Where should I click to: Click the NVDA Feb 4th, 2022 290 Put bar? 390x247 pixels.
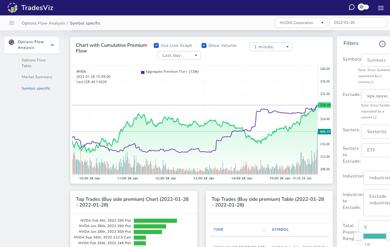[155, 220]
